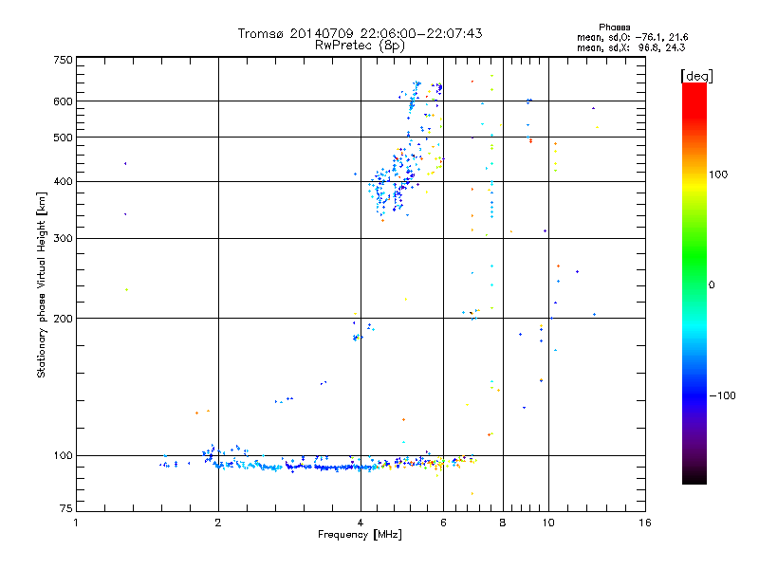Click the x-axis tick label '4'
The image size is (759, 569).
(x=361, y=523)
